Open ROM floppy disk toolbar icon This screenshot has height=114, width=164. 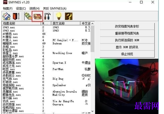[x=6, y=16]
